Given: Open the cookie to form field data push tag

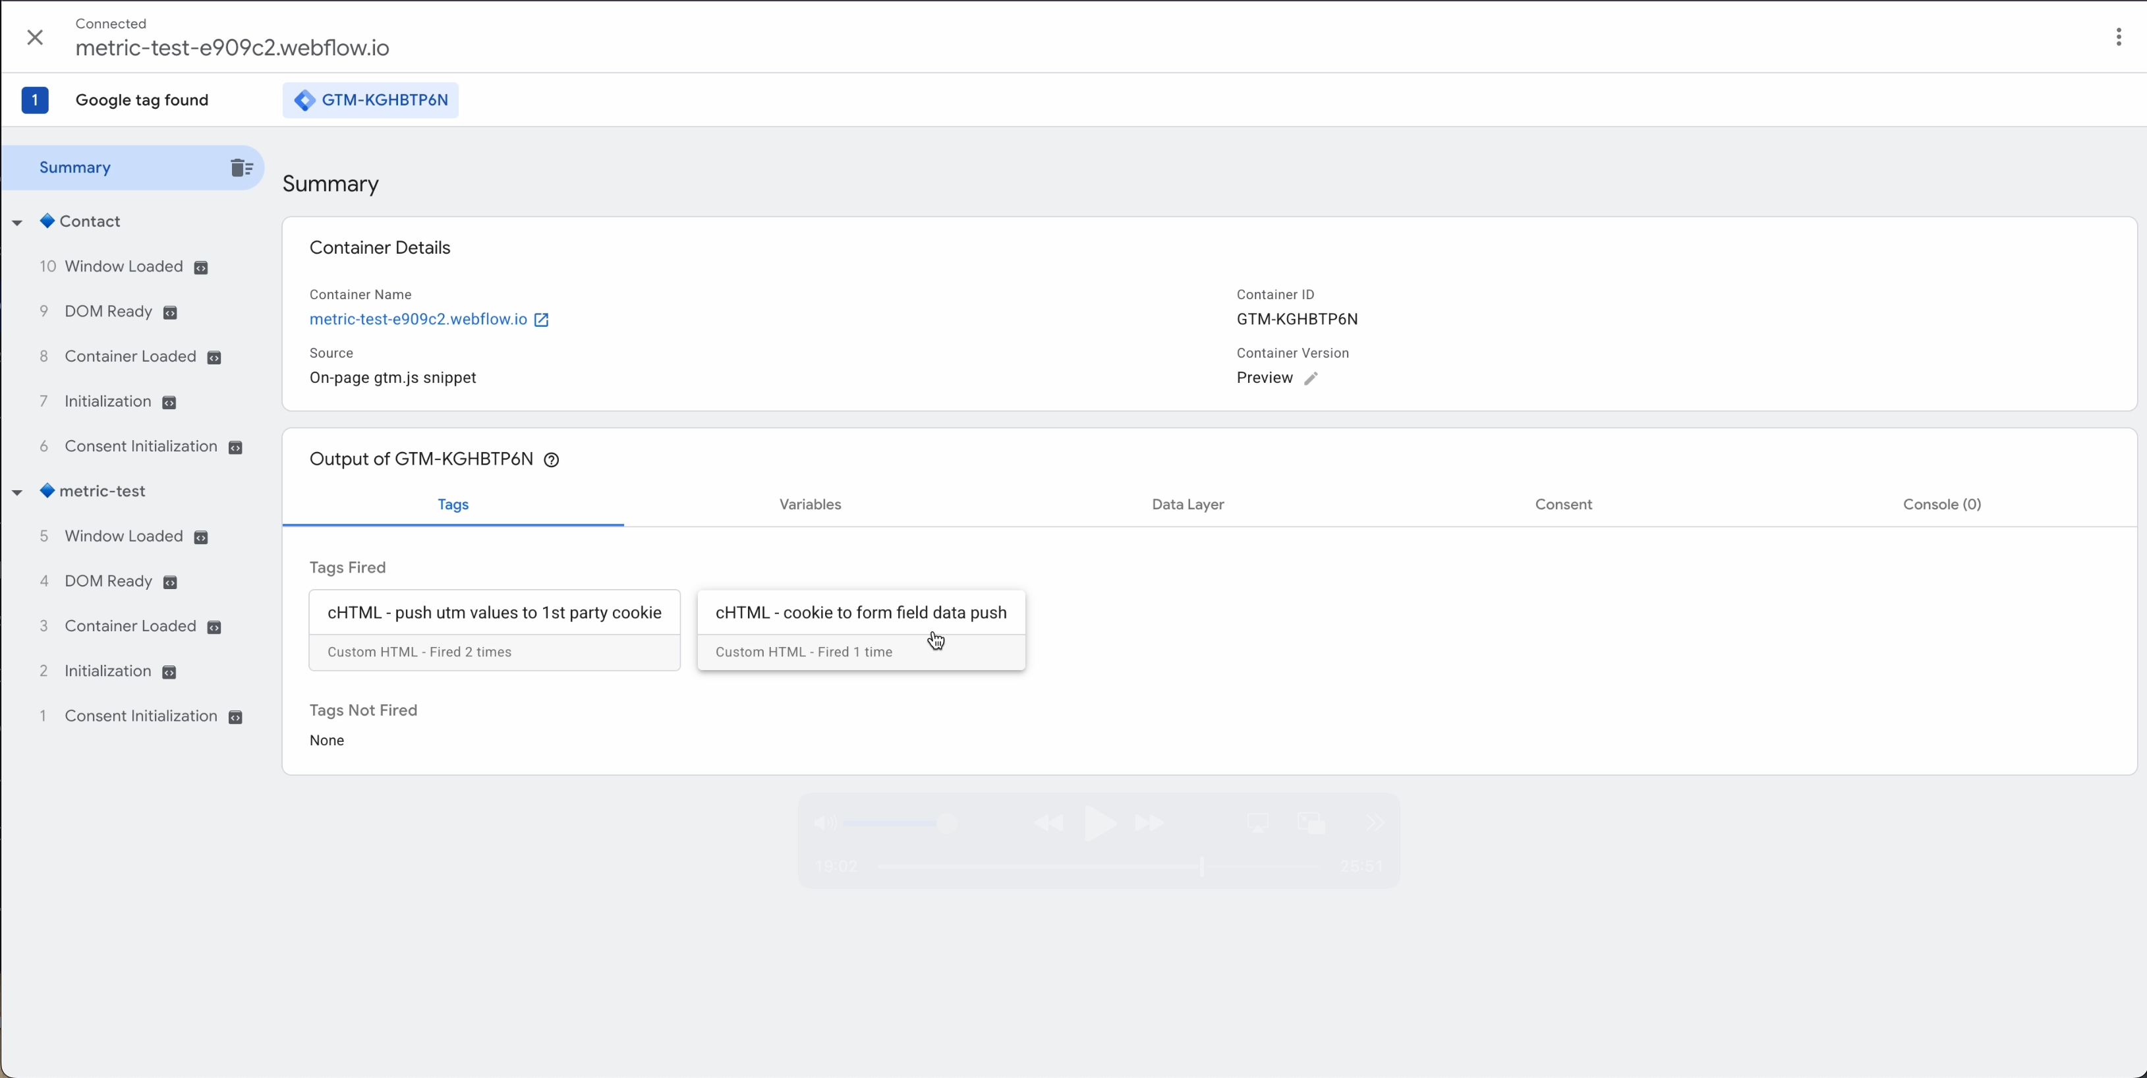Looking at the screenshot, I should click(861, 631).
